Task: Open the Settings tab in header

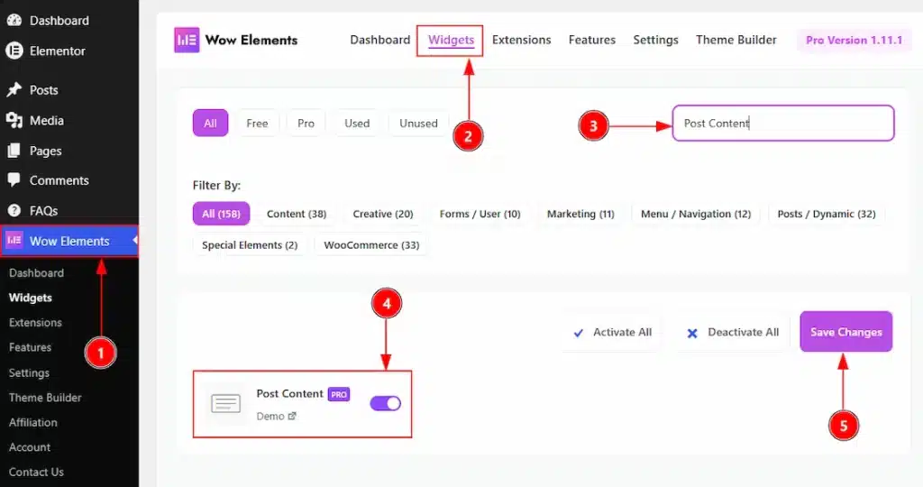Action: pyautogui.click(x=656, y=40)
